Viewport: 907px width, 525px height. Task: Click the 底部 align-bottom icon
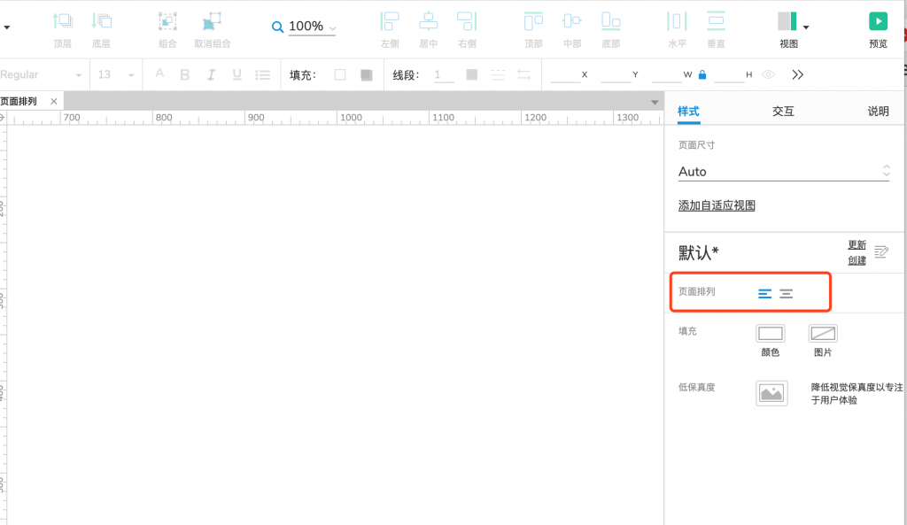(610, 22)
